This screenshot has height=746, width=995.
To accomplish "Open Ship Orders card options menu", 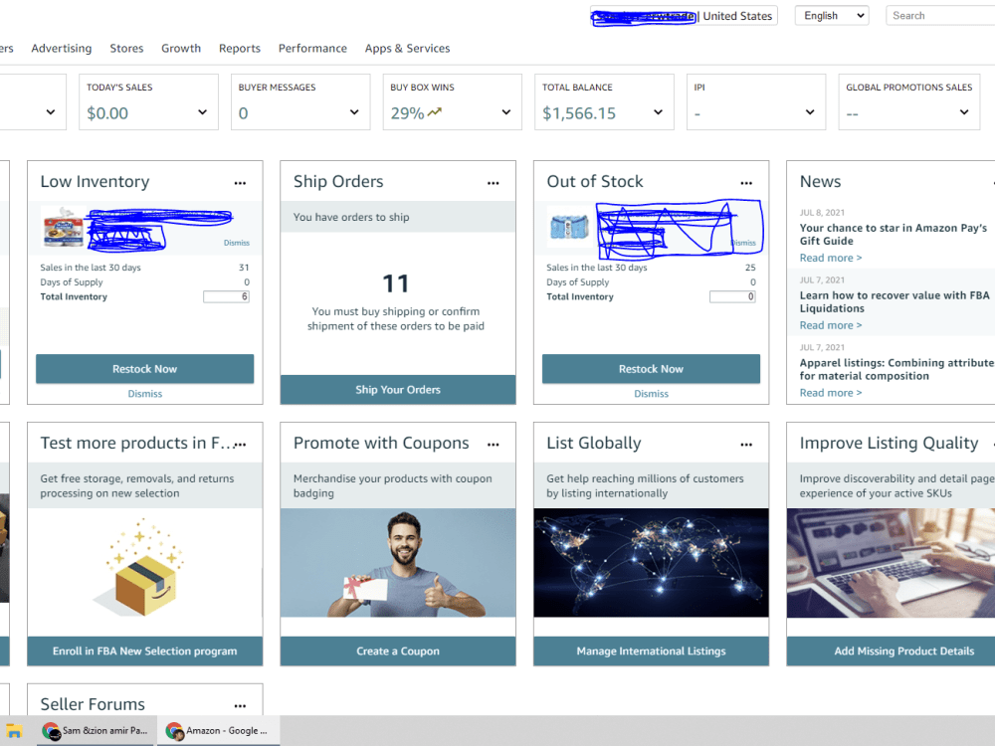I will tap(494, 183).
